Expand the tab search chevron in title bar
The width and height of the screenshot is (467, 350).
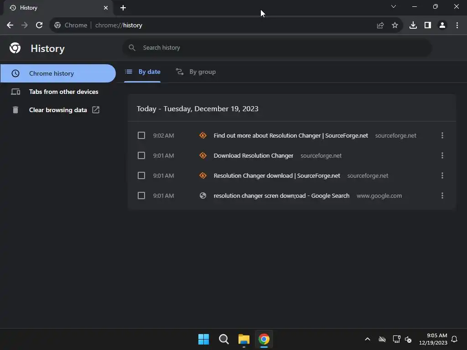[394, 6]
